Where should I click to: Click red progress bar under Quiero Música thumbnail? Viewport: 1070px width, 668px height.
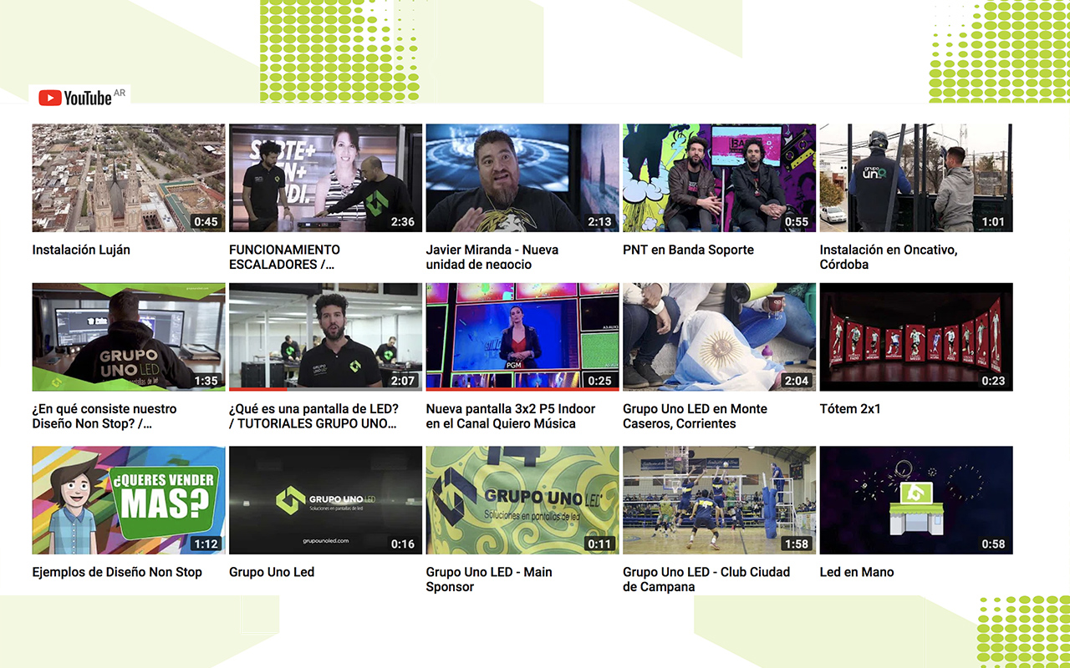click(522, 389)
